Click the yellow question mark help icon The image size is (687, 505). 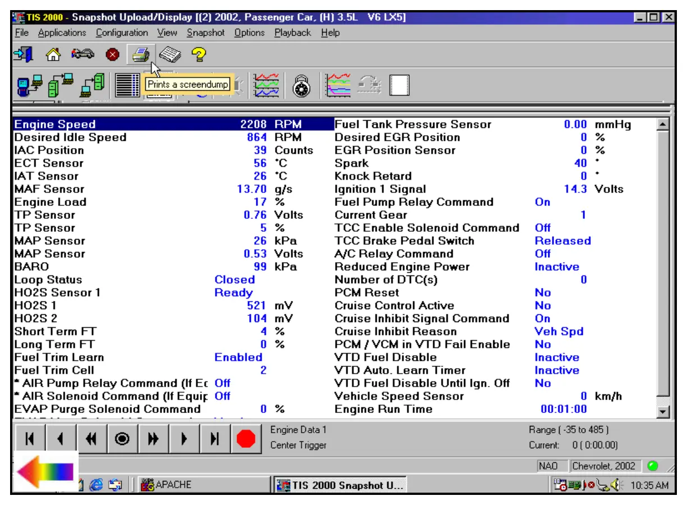click(x=199, y=54)
